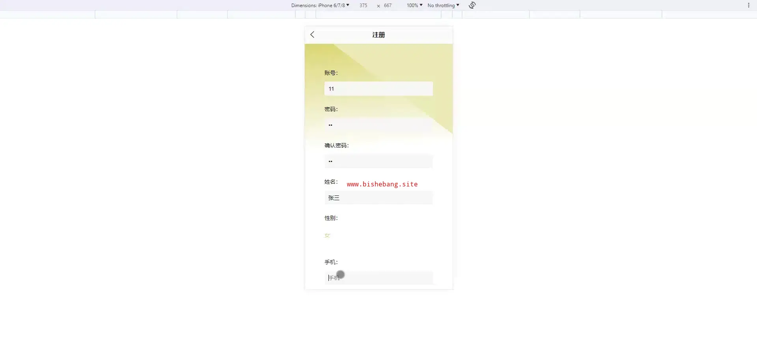Image resolution: width=757 pixels, height=361 pixels.
Task: Select the 性别 field label
Action: pyautogui.click(x=331, y=218)
